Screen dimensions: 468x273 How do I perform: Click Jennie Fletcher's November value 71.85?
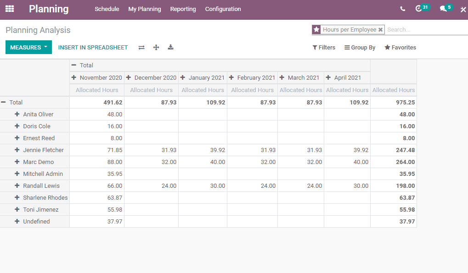point(97,150)
